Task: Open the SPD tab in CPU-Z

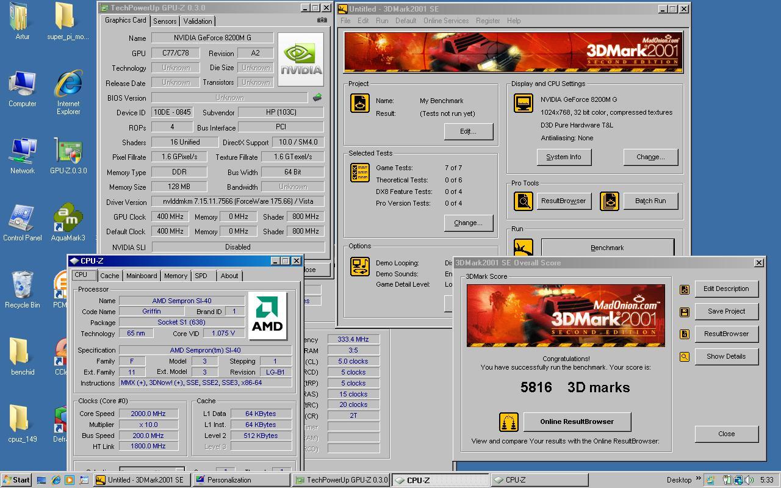Action: click(201, 276)
